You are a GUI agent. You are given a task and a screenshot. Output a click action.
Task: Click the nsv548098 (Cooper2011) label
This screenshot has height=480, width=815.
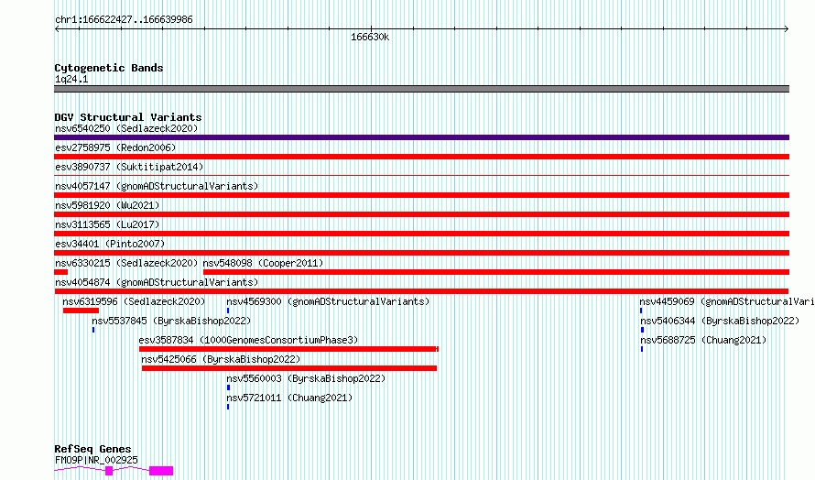pyautogui.click(x=263, y=263)
